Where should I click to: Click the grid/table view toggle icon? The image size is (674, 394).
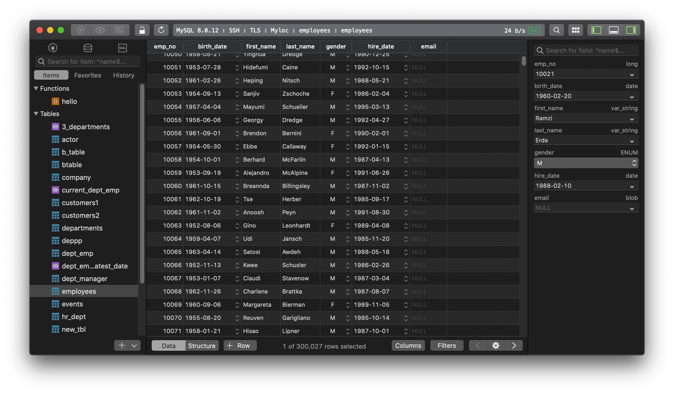click(x=575, y=30)
